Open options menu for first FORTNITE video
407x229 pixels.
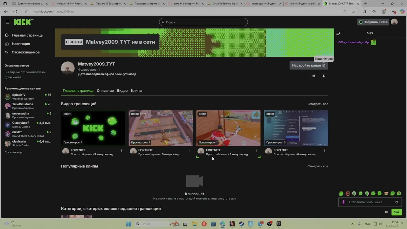pos(121,150)
